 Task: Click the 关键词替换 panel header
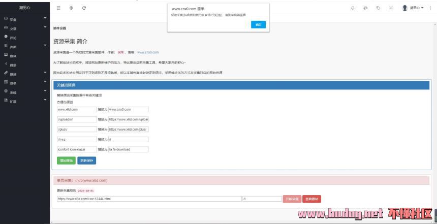tap(241, 85)
